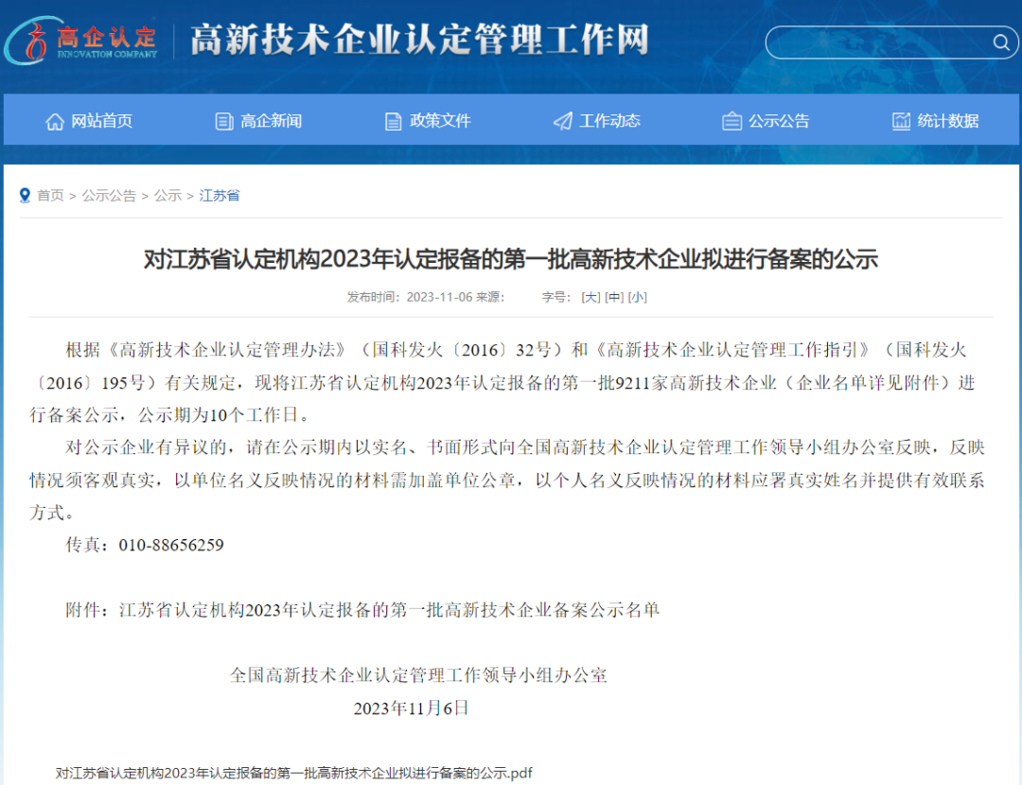Image resolution: width=1022 pixels, height=785 pixels.
Task: Go to 工作动态 navigation tab
Action: pyautogui.click(x=609, y=121)
